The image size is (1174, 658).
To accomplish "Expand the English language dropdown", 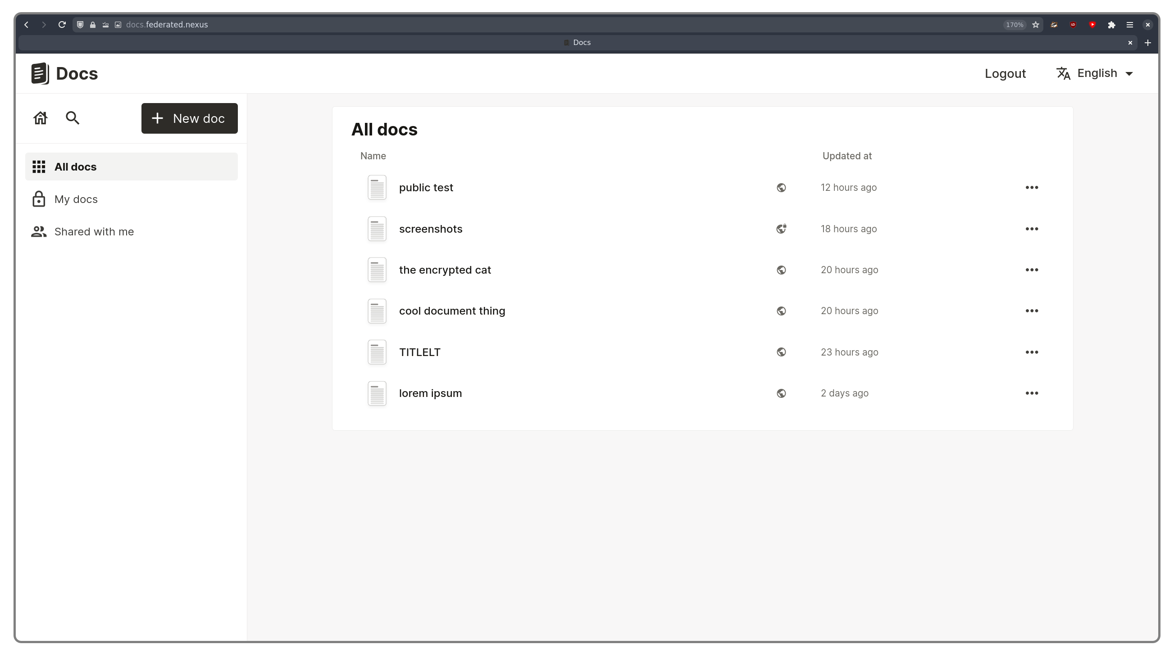I will [1095, 73].
